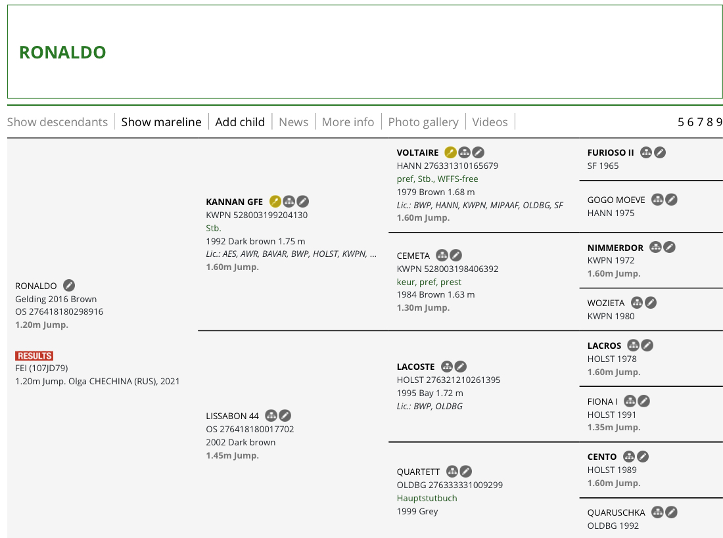This screenshot has height=538, width=723.
Task: Select the Show mareline tab
Action: (161, 122)
